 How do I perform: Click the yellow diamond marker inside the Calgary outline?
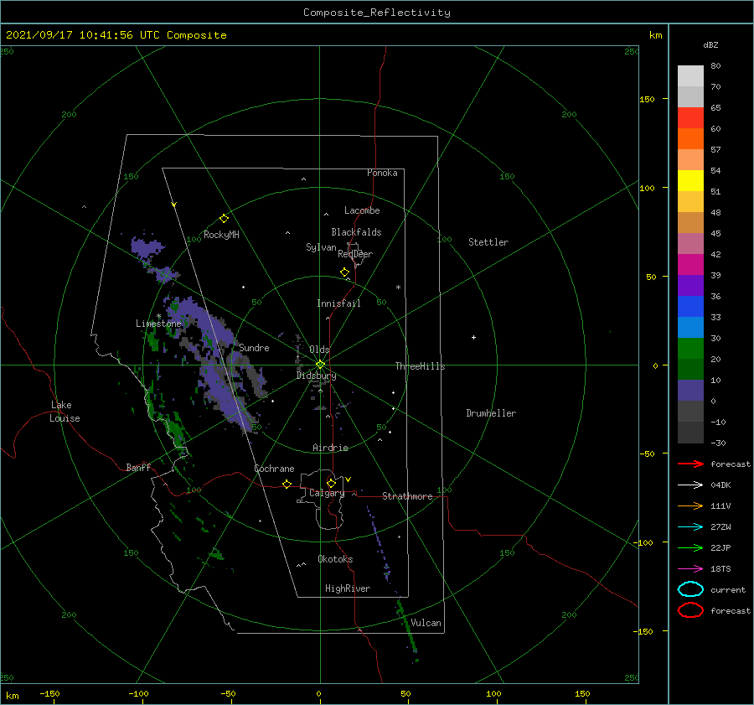tap(331, 483)
